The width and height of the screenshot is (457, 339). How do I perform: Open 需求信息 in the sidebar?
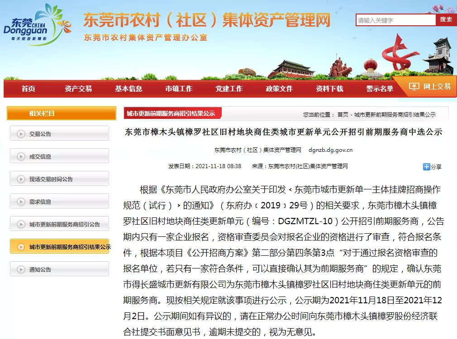[x=59, y=201]
